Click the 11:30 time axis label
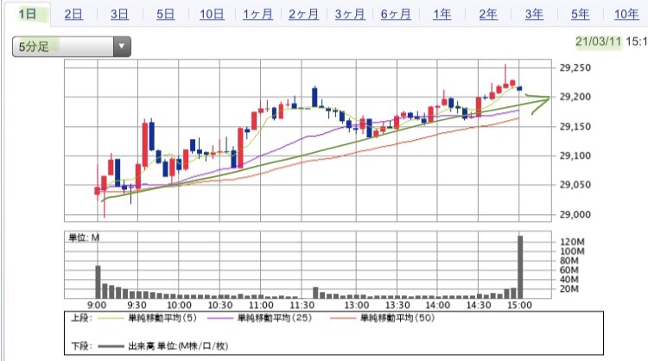This screenshot has height=361, width=648. pyautogui.click(x=302, y=305)
